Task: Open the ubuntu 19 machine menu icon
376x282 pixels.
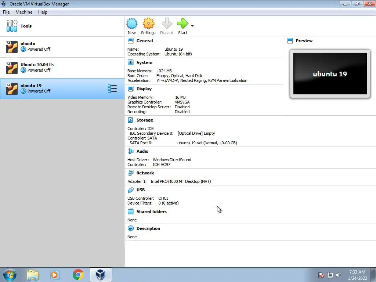Action: point(112,89)
